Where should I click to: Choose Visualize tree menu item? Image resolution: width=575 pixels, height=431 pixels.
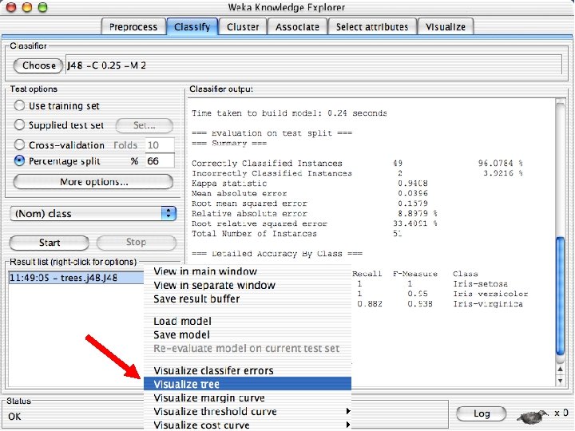coord(248,384)
